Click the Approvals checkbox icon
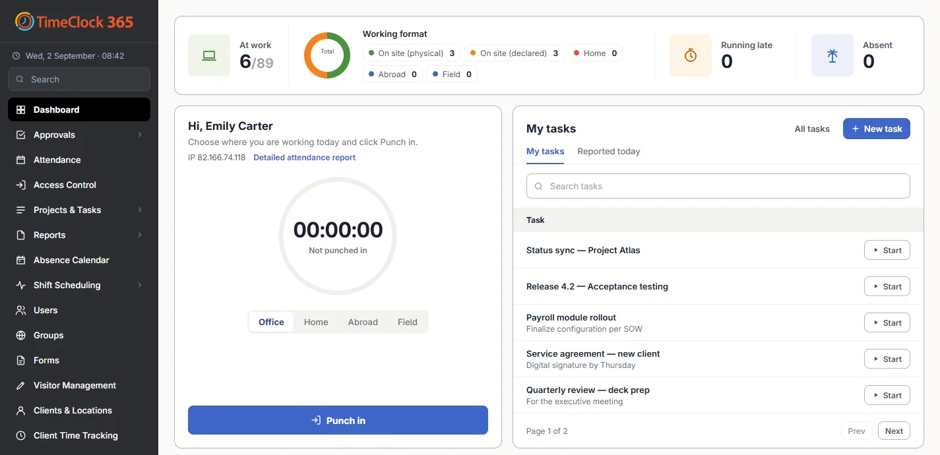The width and height of the screenshot is (940, 455). pos(20,135)
